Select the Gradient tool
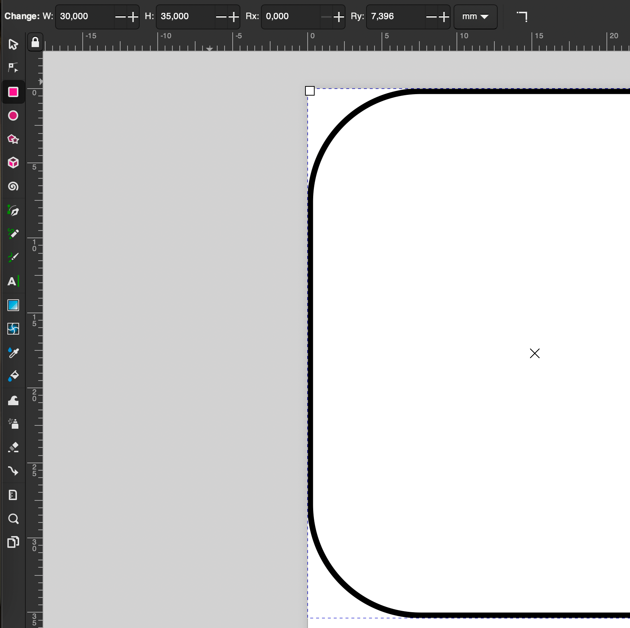Viewport: 630px width, 628px height. point(13,305)
